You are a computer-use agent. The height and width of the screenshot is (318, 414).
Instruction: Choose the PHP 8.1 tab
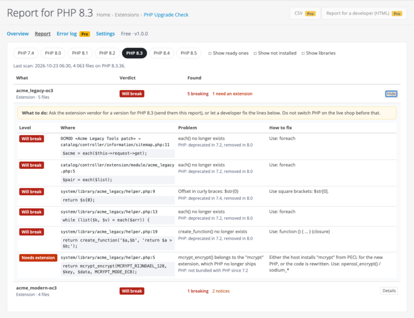click(x=80, y=53)
